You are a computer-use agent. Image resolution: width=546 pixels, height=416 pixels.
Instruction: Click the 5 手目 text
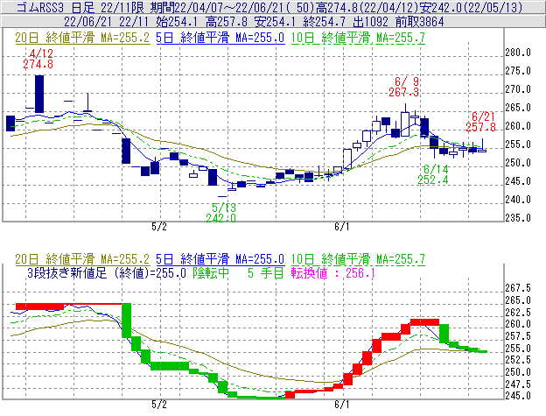[266, 272]
